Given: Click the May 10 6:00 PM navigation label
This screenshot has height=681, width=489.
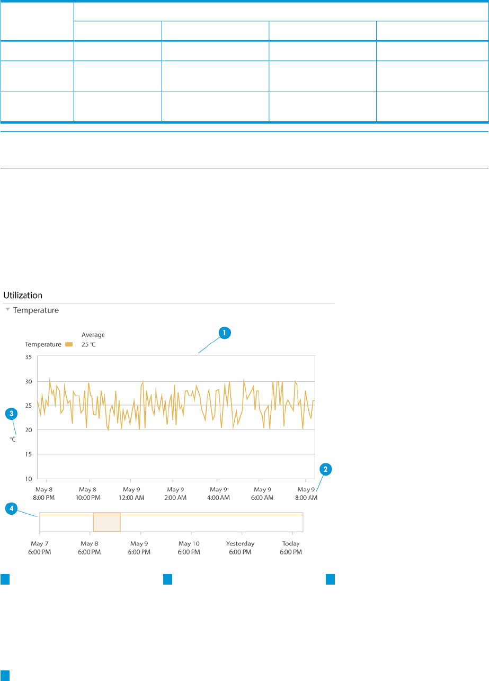Looking at the screenshot, I should click(189, 548).
